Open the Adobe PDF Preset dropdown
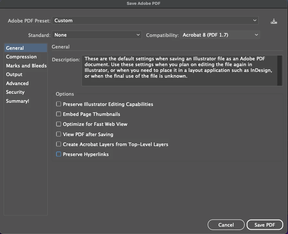288x234 pixels. 155,21
